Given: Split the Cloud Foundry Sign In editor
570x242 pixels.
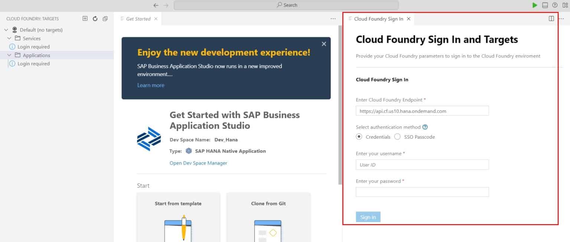Looking at the screenshot, I should pyautogui.click(x=551, y=18).
